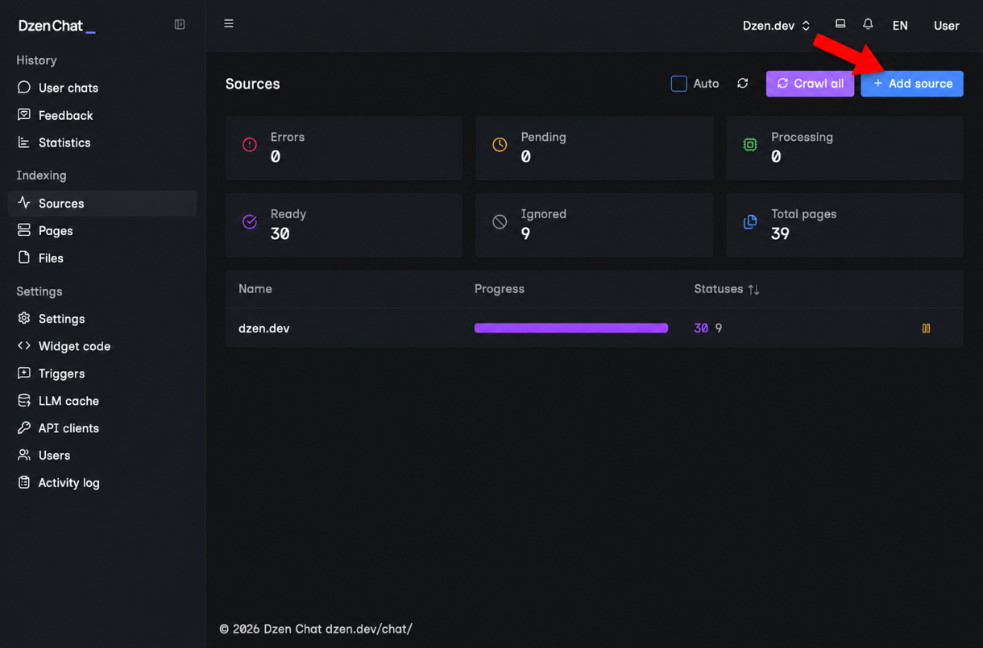Click the DzenChat logo
The image size is (983, 648).
57,26
